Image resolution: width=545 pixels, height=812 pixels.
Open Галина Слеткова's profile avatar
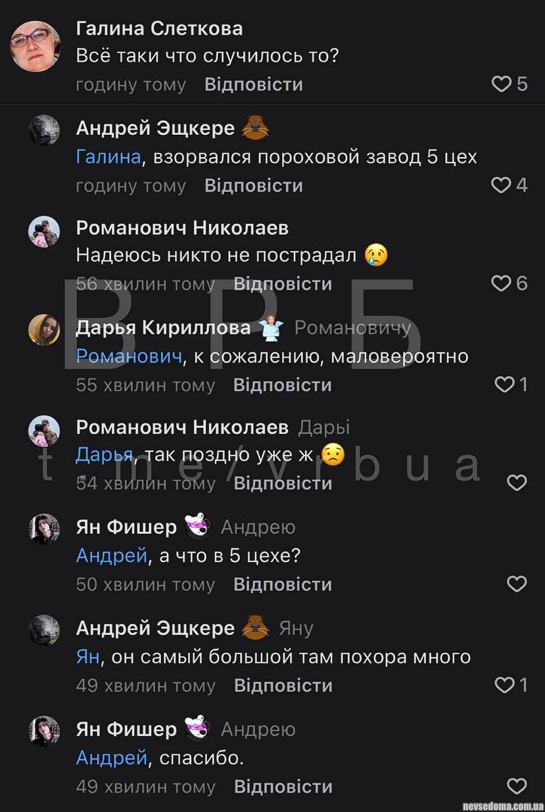[36, 45]
